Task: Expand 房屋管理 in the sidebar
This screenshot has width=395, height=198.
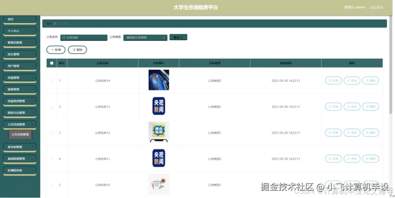Action: tap(20, 78)
